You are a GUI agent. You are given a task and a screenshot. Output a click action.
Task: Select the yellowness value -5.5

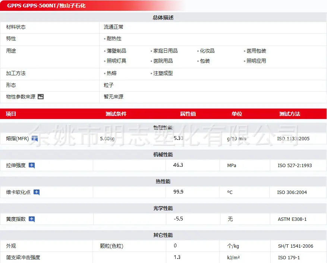click(178, 219)
